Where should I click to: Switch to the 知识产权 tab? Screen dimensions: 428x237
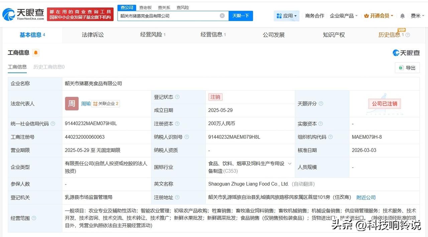[x=333, y=34]
